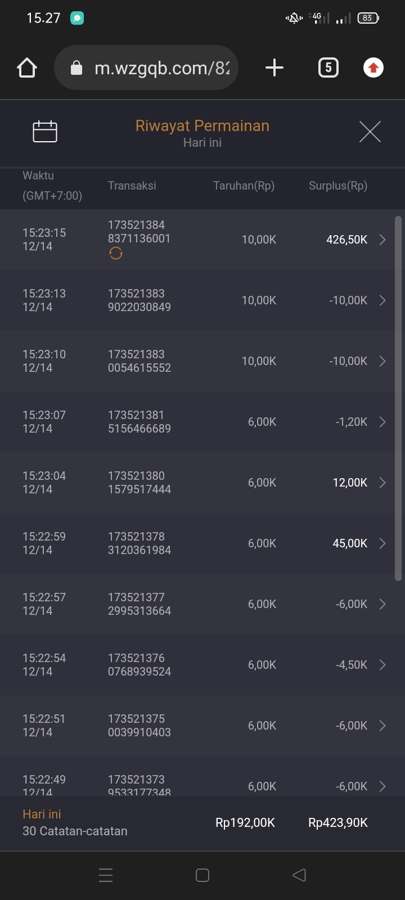This screenshot has width=405, height=900.
Task: Expand the 15:23:15 transaction details
Action: pos(382,240)
